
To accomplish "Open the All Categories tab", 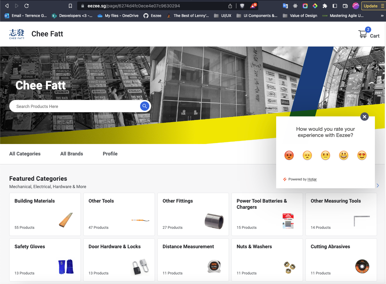I will coord(25,154).
